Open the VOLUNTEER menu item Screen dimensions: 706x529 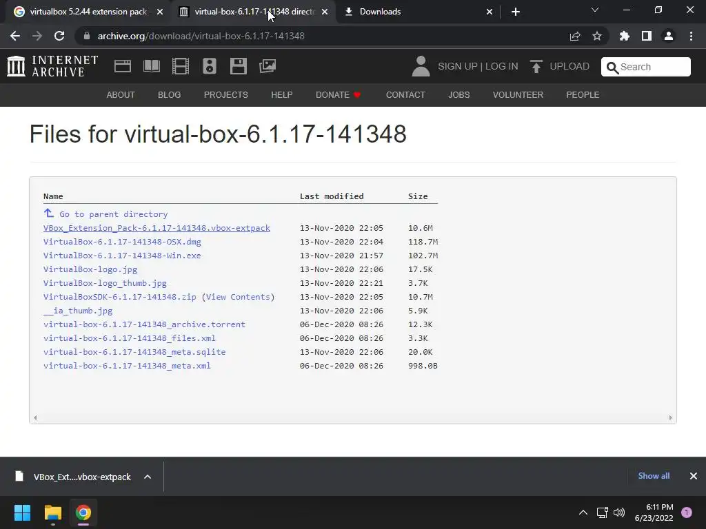[x=518, y=95]
